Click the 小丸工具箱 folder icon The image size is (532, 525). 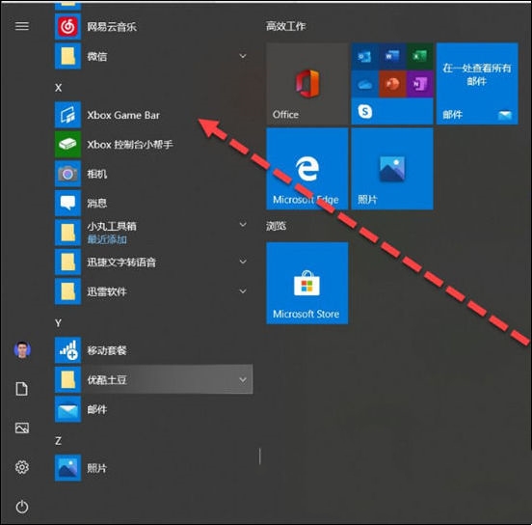tap(67, 233)
